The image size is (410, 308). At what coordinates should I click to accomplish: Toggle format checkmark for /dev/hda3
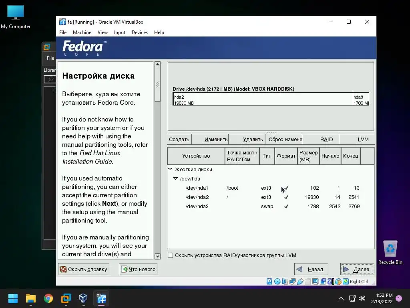(x=286, y=206)
